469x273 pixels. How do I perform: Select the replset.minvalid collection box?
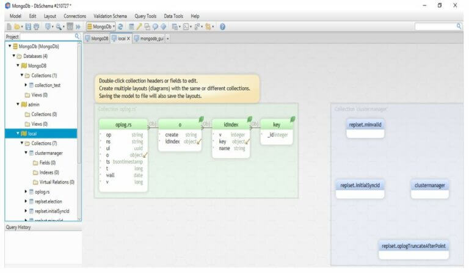366,125
